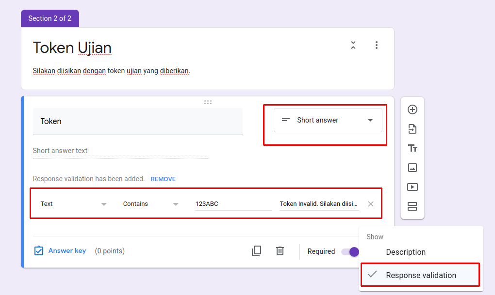Click the Import questions icon

coord(412,129)
